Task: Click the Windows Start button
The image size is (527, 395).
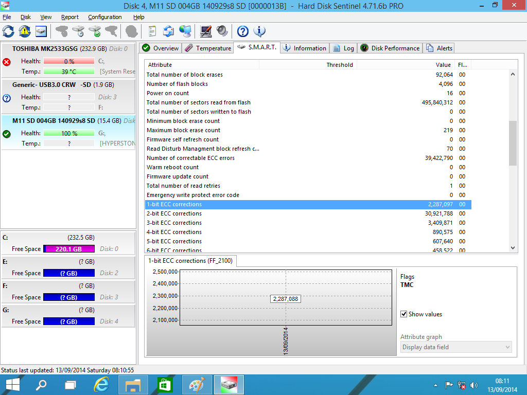Action: (x=13, y=385)
